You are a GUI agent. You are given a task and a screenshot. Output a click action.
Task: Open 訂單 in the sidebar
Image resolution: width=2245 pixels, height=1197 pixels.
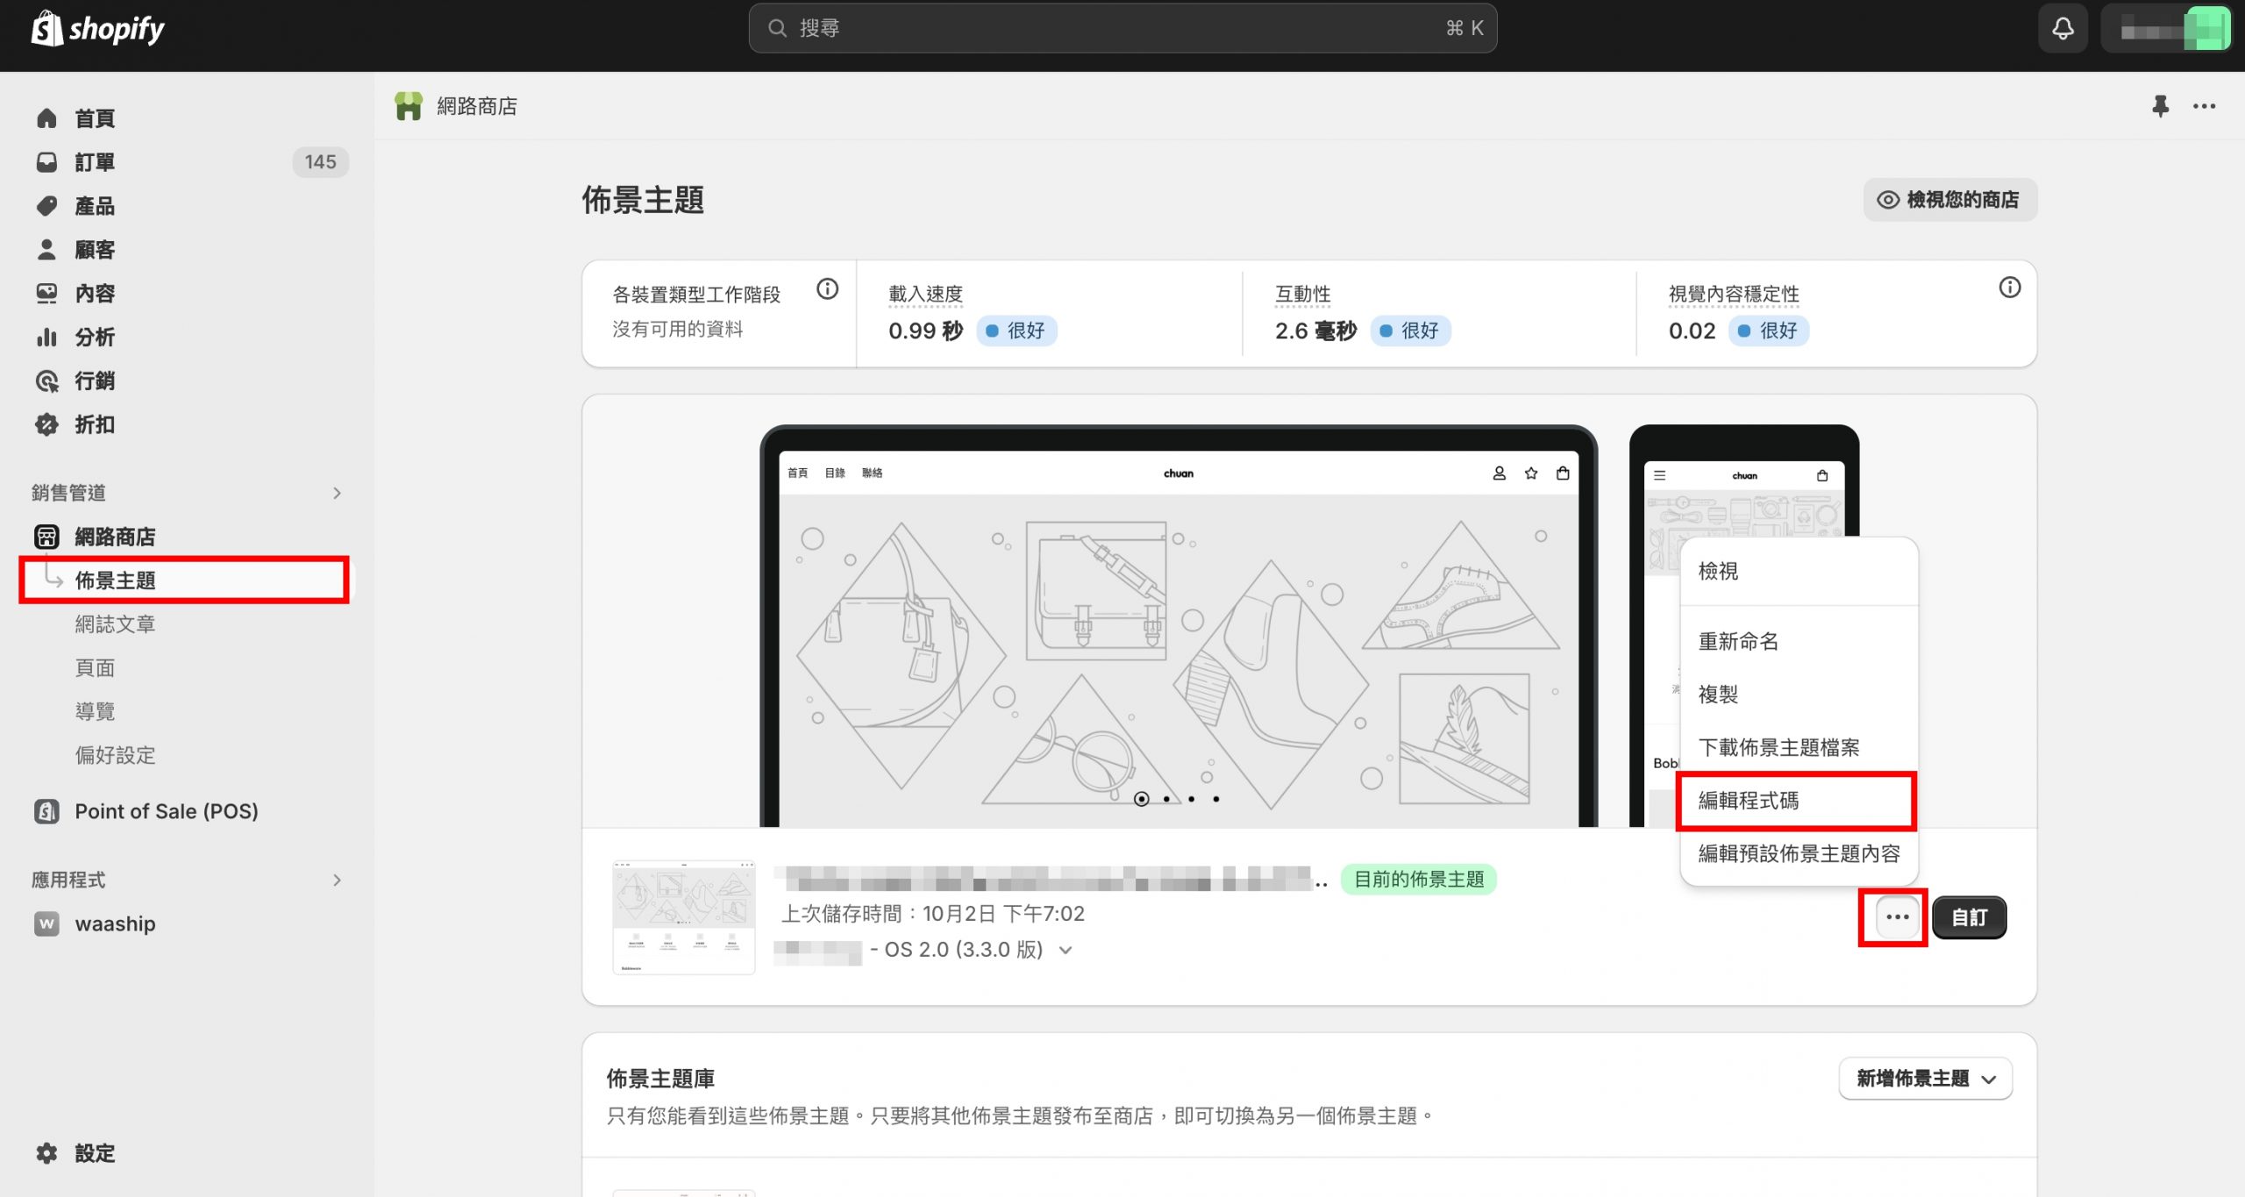[x=95, y=162]
